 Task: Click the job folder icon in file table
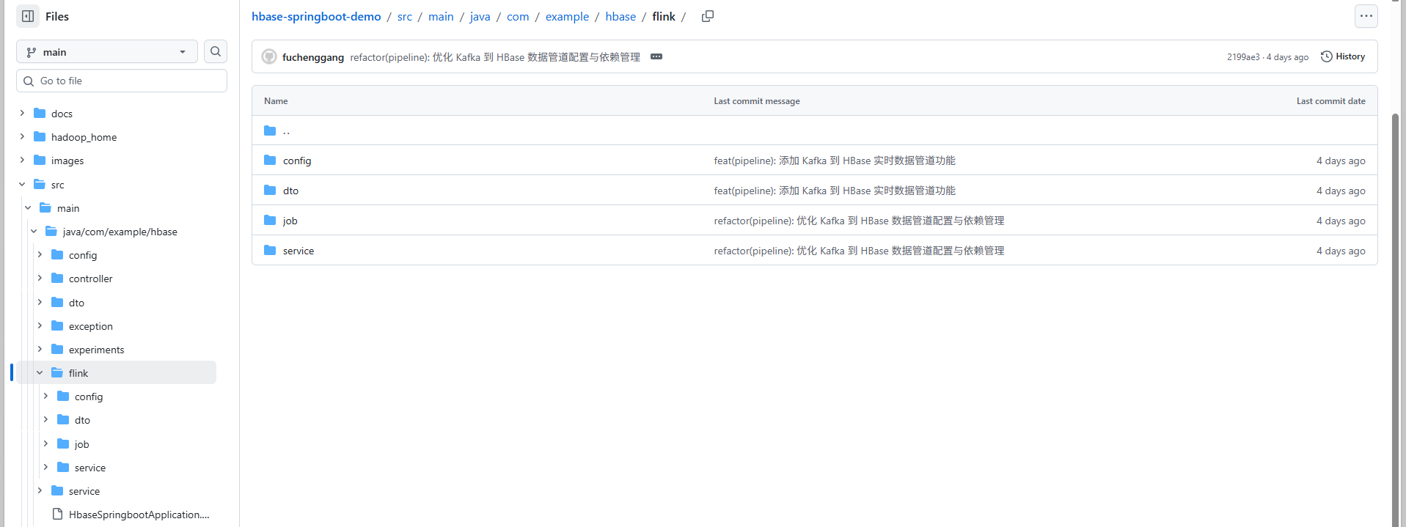(270, 220)
